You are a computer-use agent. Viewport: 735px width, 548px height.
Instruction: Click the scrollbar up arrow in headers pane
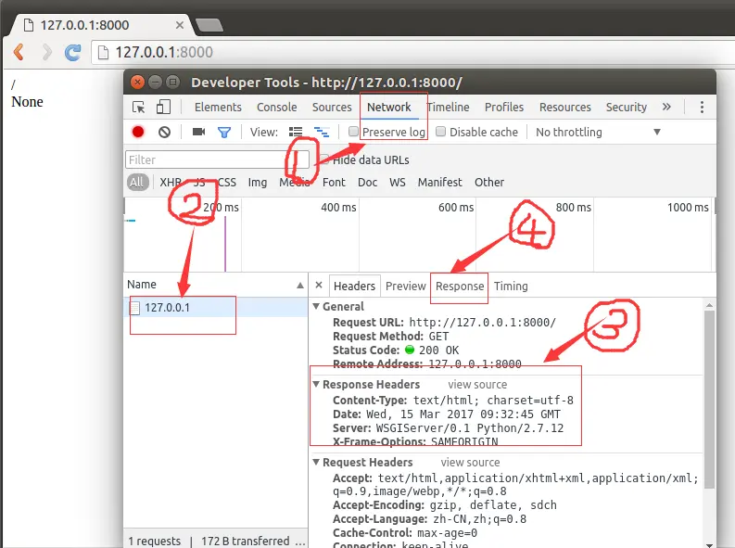(x=709, y=305)
